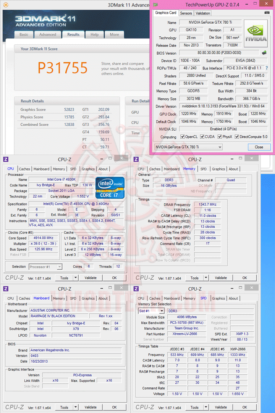Image resolution: width=275 pixels, height=413 pixels.
Task: Expand Tools dropdown arrow in CPU-Z SPD window
Action: coord(206,407)
